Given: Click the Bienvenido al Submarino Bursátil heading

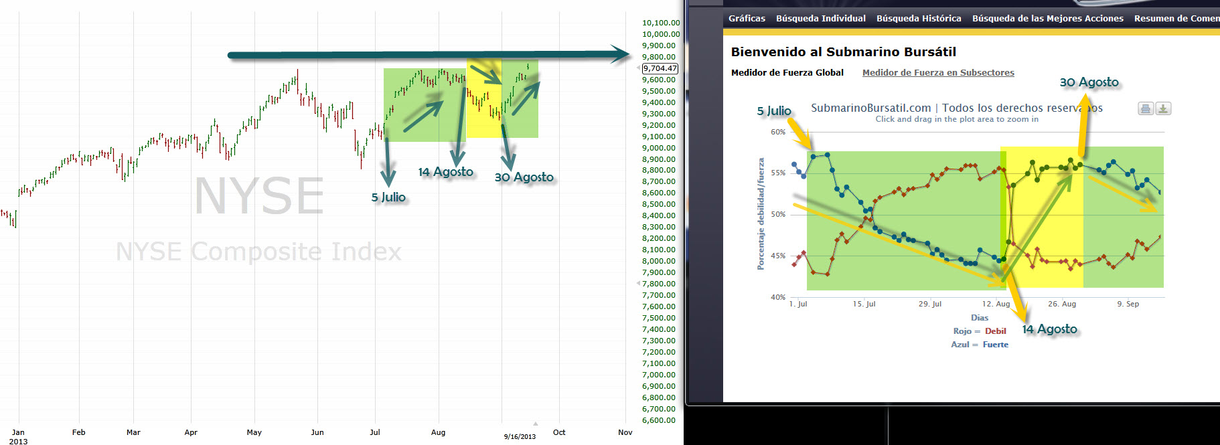Looking at the screenshot, I should point(843,52).
